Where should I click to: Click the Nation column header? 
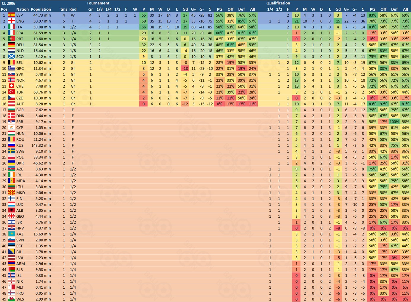23,9
